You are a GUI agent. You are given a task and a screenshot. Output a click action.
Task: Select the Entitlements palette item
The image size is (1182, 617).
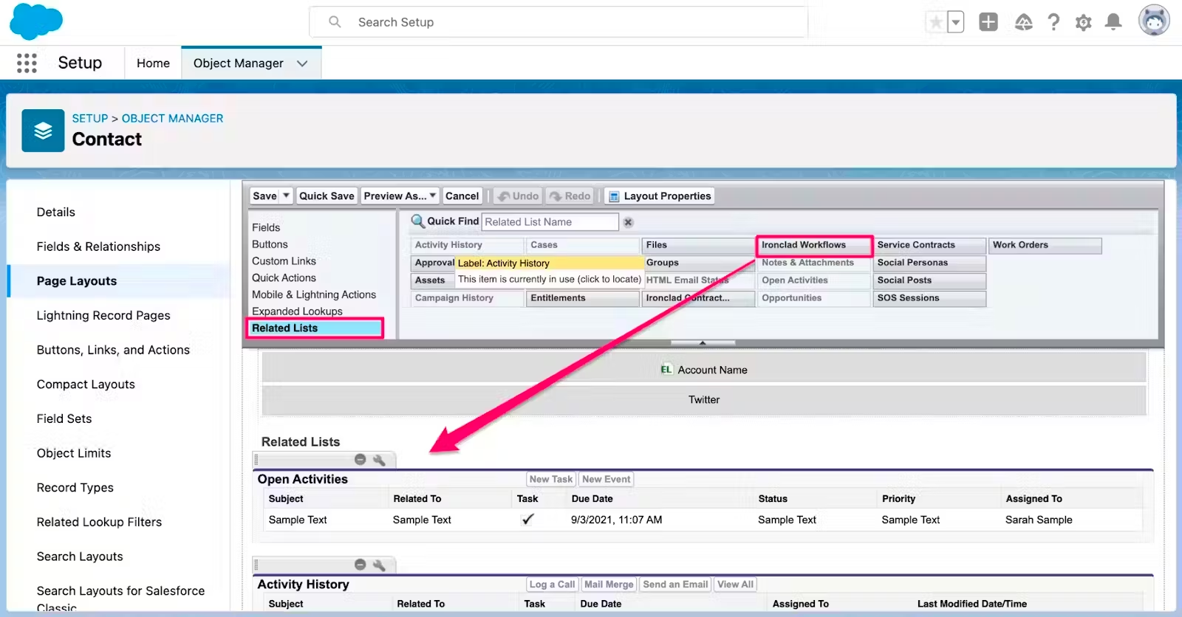coord(582,298)
